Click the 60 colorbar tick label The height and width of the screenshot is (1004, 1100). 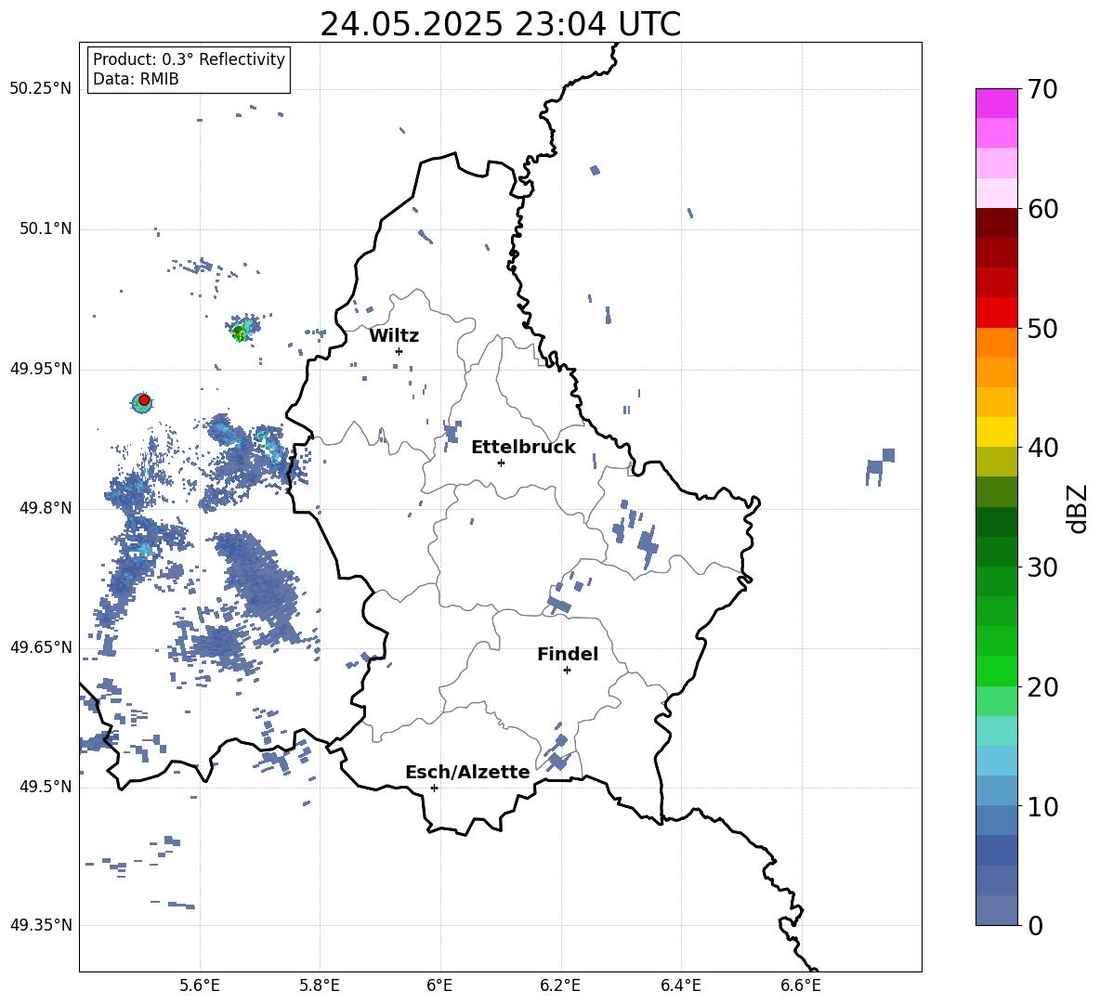[x=1042, y=209]
